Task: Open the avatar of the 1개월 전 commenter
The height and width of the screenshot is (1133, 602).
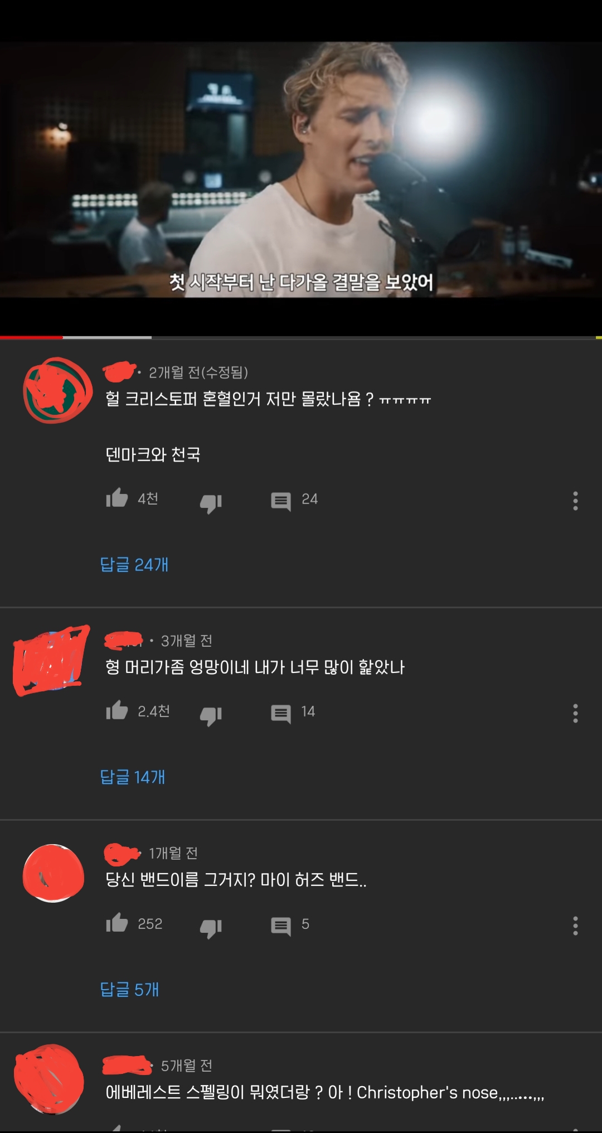Action: (54, 873)
